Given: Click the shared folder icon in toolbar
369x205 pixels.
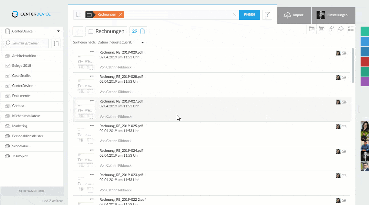Looking at the screenshot, I should click(x=321, y=29).
